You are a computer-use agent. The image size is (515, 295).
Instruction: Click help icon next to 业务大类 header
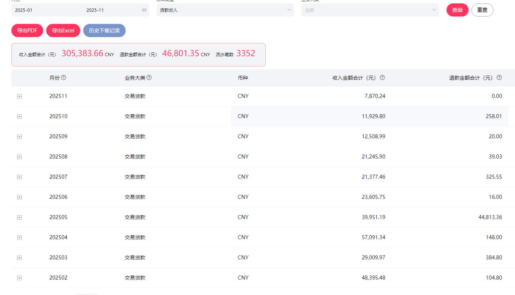149,77
